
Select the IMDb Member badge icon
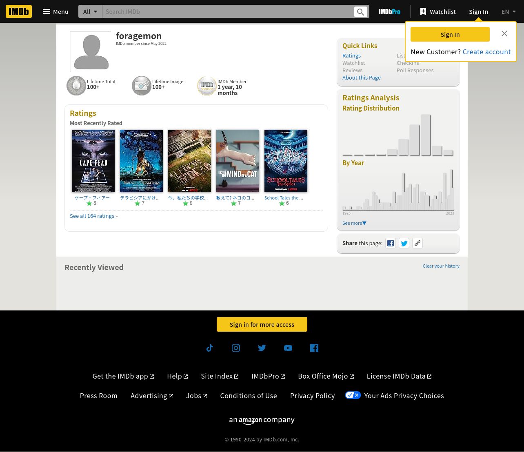pyautogui.click(x=207, y=86)
